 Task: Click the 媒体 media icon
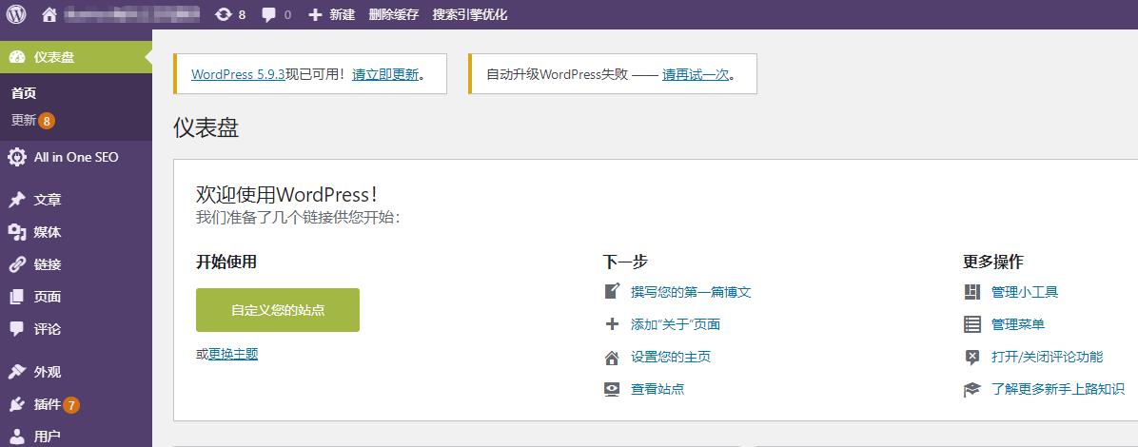tap(17, 232)
